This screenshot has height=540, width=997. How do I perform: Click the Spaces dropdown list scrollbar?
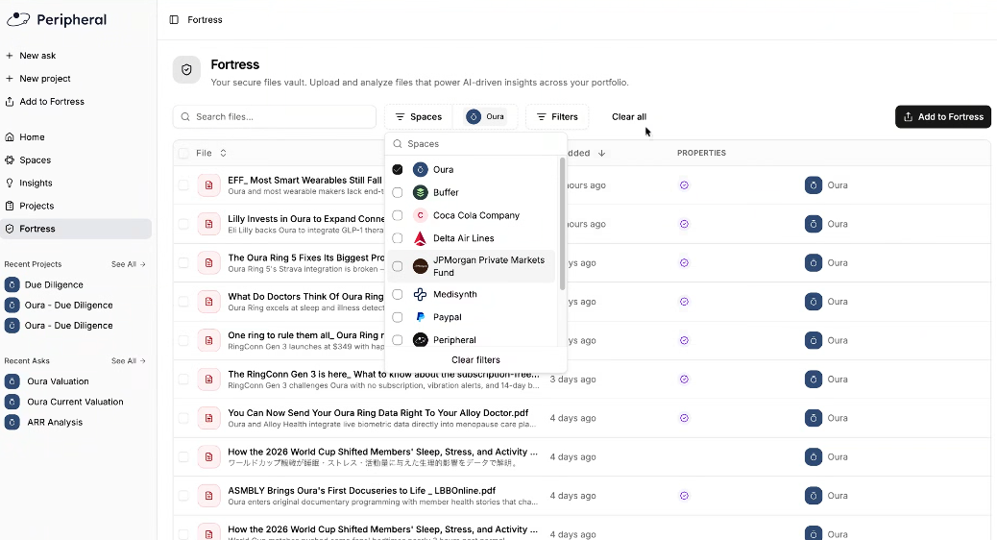click(562, 224)
